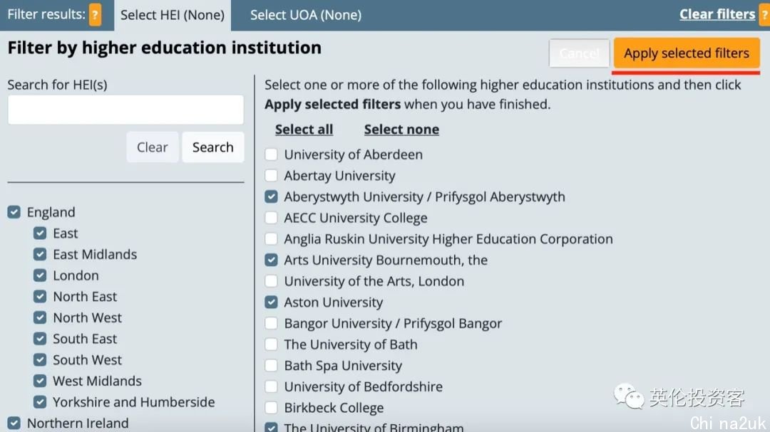
Task: Uncheck the East checkbox
Action: click(x=40, y=233)
